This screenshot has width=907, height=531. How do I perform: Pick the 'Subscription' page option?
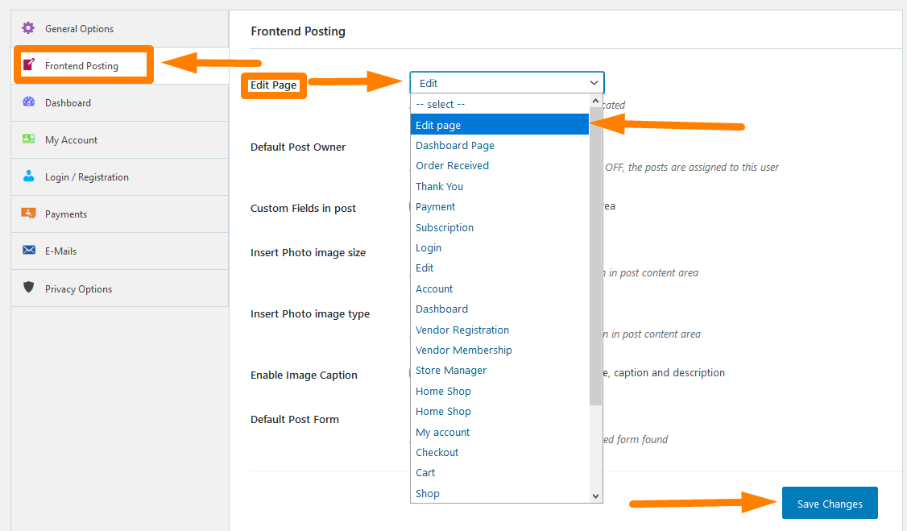[x=499, y=227]
